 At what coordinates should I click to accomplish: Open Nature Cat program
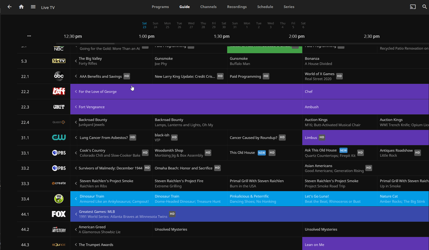tap(403, 199)
